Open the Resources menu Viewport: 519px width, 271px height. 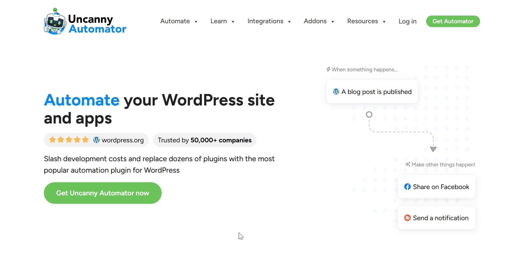(363, 21)
